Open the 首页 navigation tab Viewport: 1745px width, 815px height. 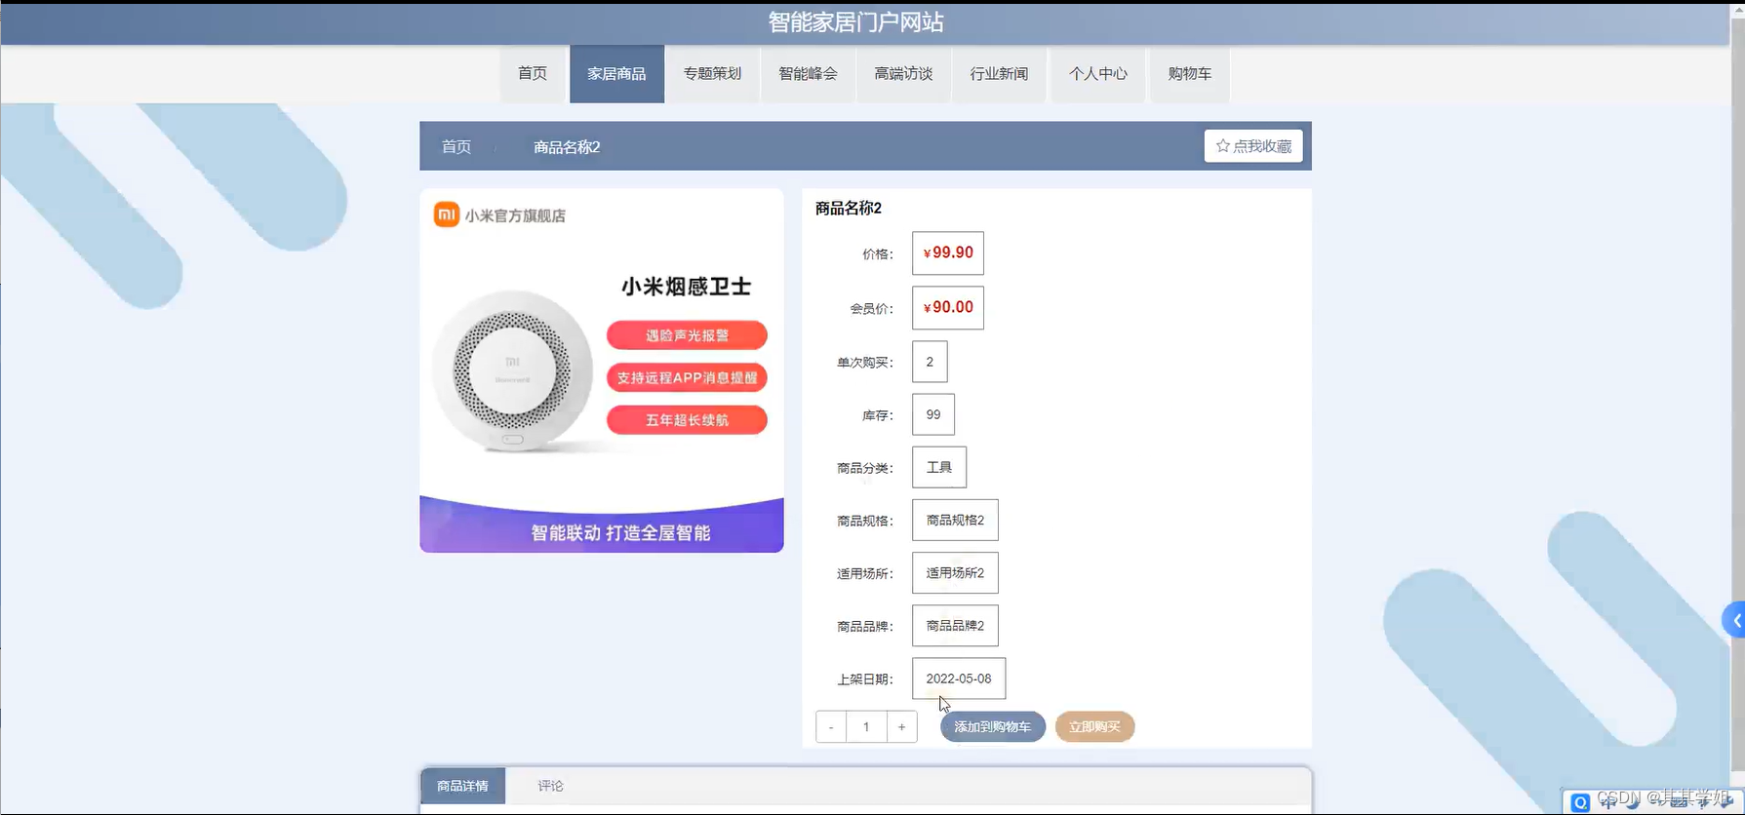[x=533, y=74]
